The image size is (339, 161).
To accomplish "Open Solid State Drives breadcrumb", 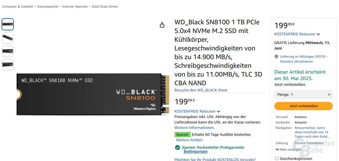I will (x=105, y=7).
